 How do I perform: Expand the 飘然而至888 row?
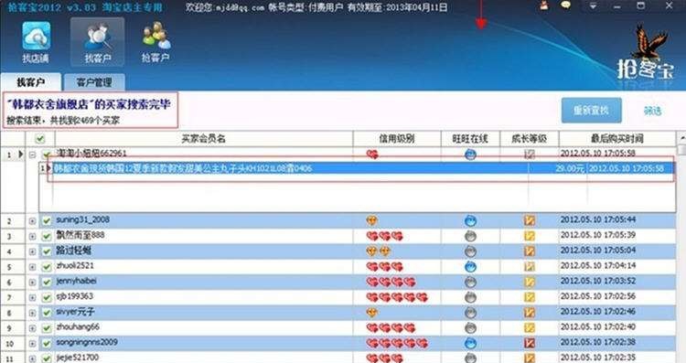click(32, 236)
